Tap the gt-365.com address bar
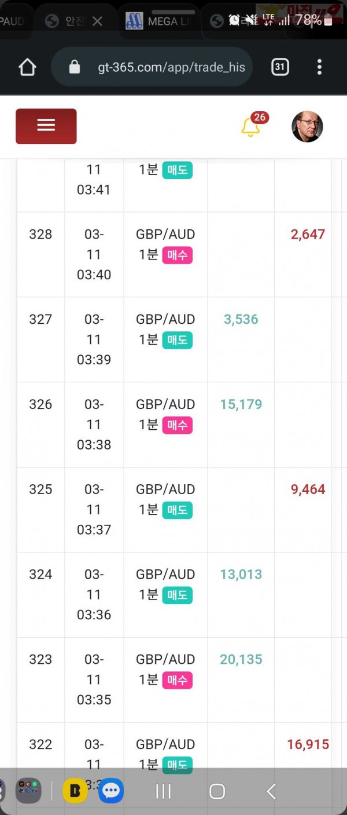Screen dimensions: 347x815 [152, 67]
